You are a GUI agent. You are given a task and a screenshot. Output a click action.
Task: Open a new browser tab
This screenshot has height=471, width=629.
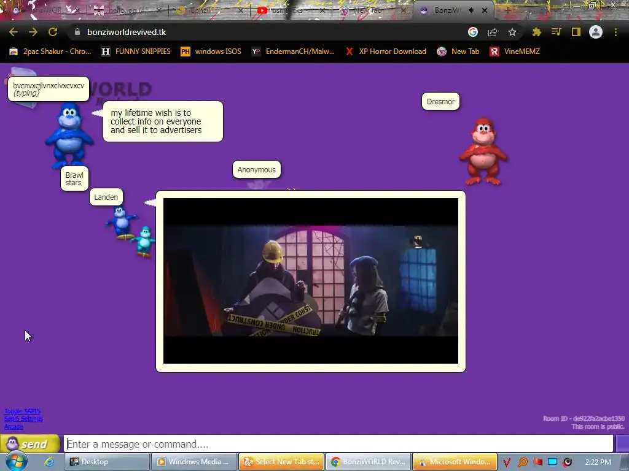pyautogui.click(x=507, y=10)
